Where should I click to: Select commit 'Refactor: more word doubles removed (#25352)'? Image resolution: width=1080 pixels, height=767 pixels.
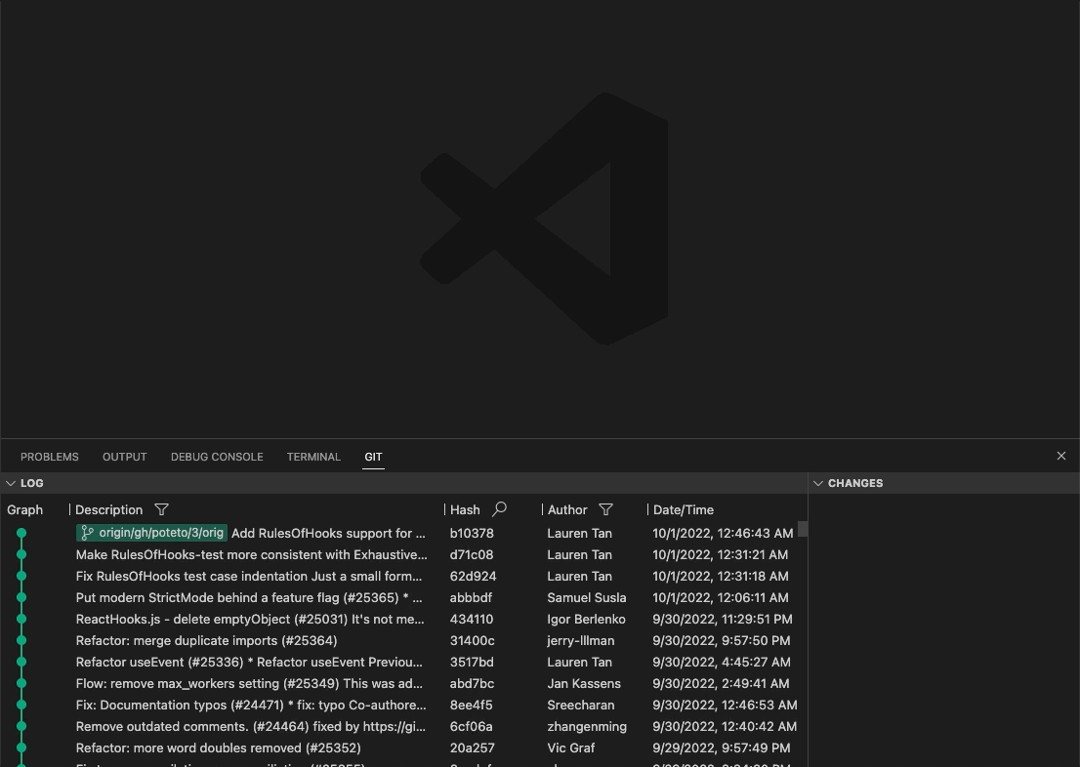219,747
